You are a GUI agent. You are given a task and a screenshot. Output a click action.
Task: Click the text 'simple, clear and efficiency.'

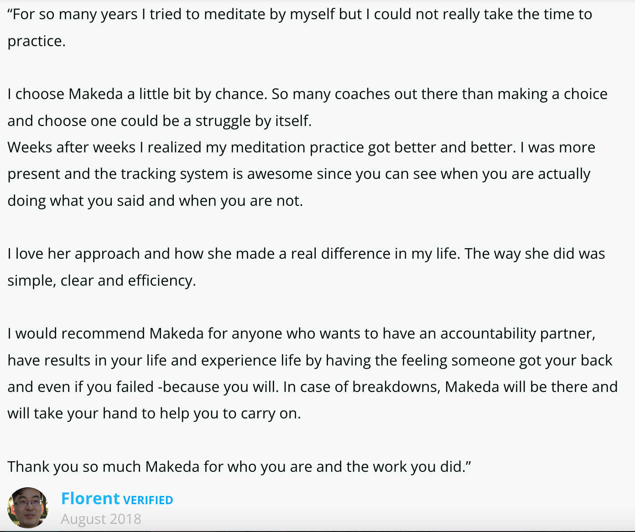102,281
